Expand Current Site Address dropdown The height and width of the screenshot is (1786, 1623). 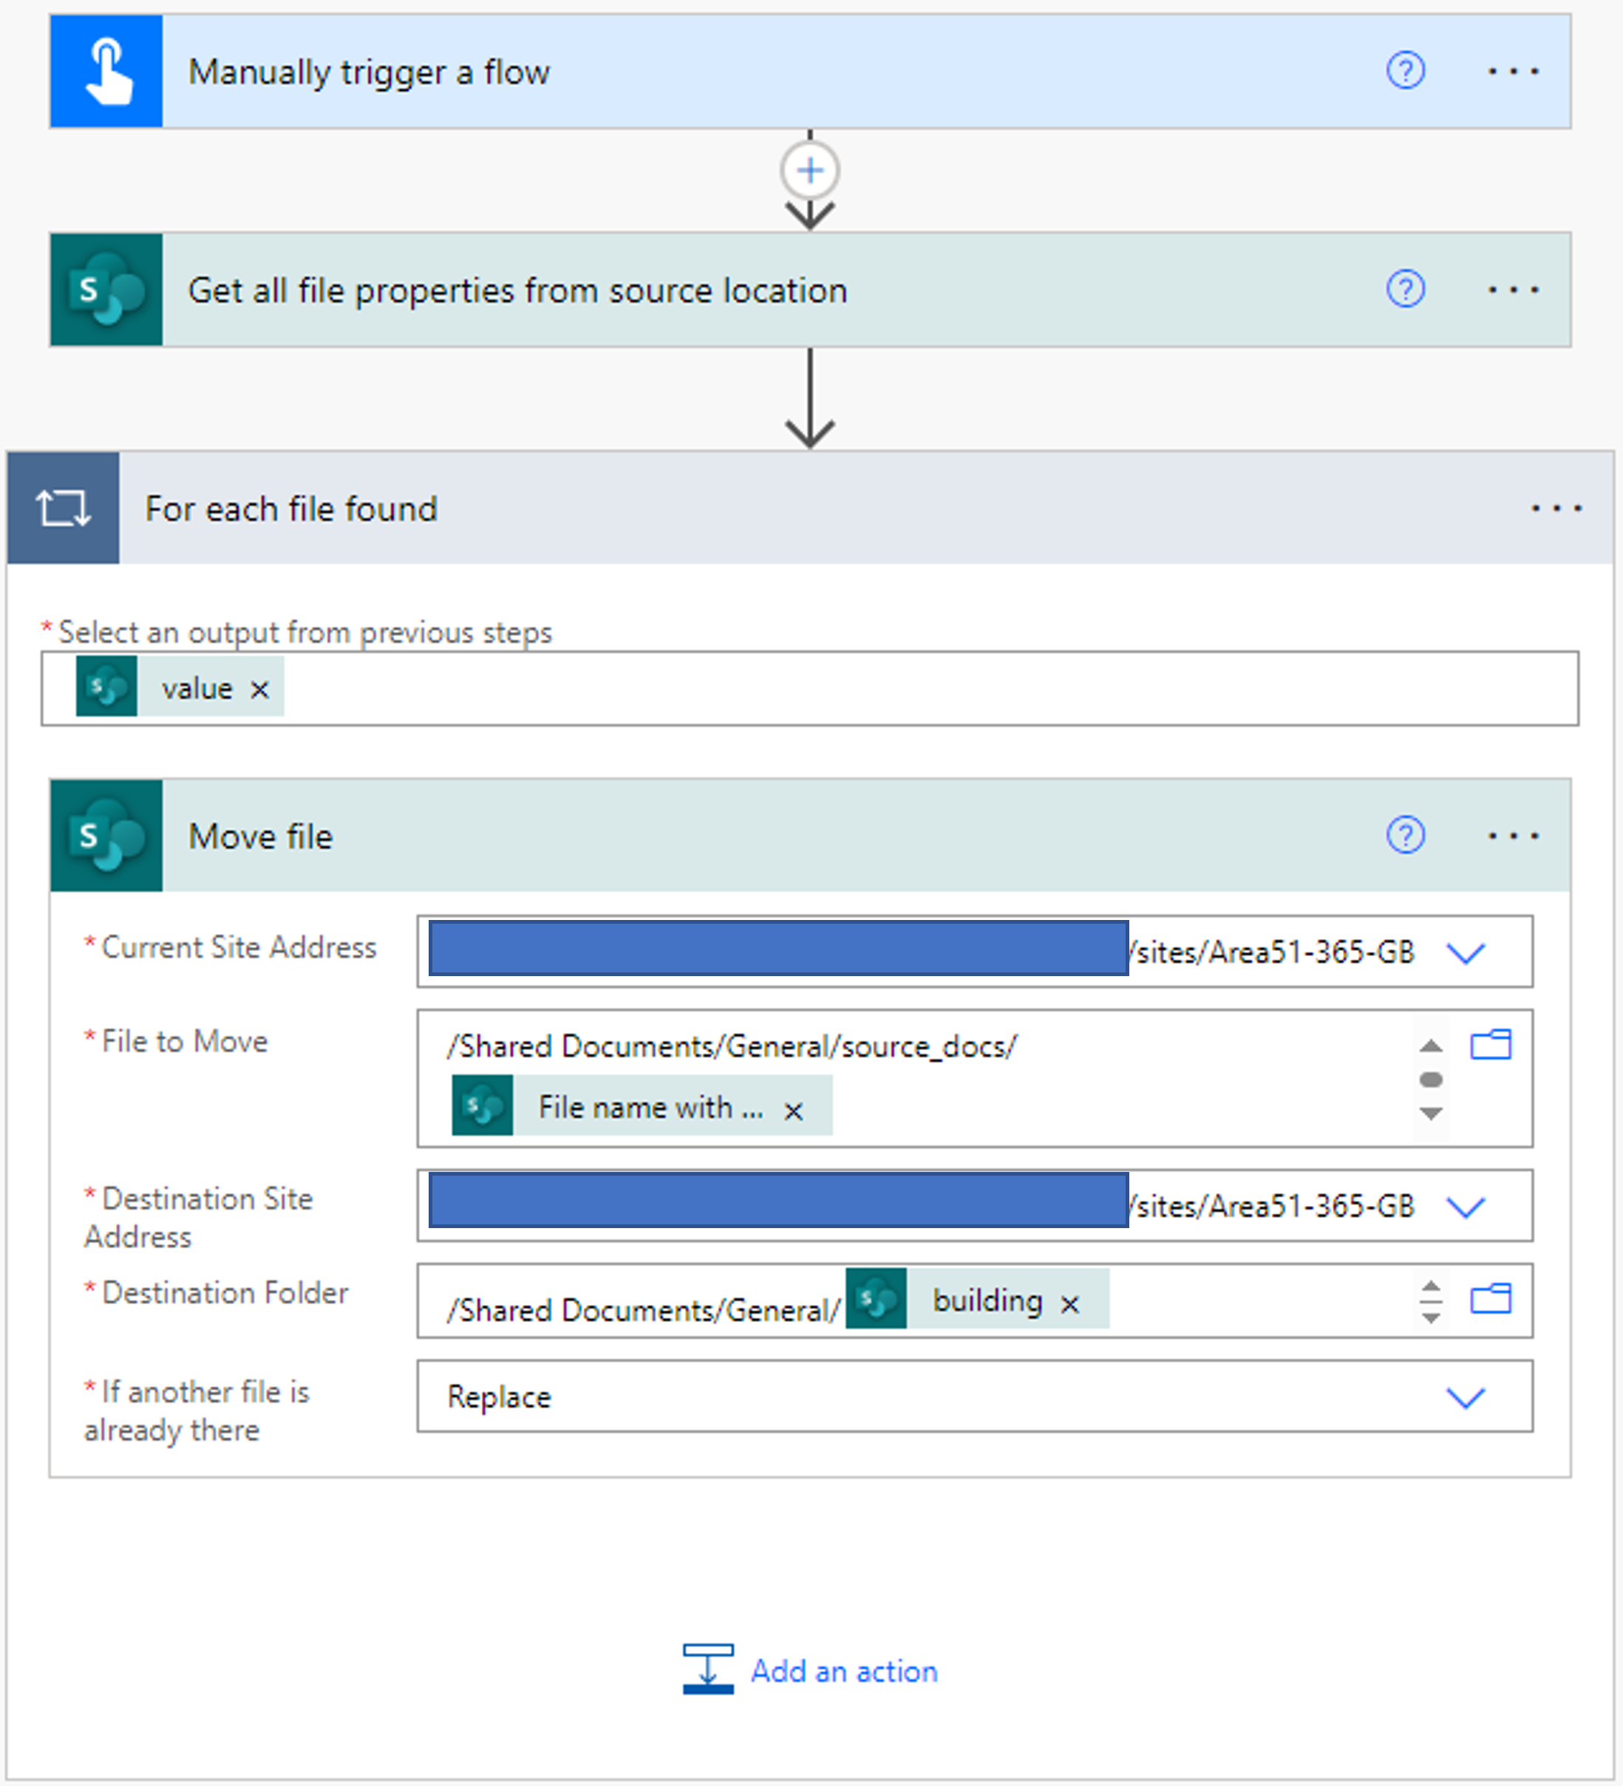1466,953
